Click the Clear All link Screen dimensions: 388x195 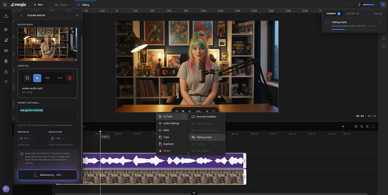pos(378,14)
